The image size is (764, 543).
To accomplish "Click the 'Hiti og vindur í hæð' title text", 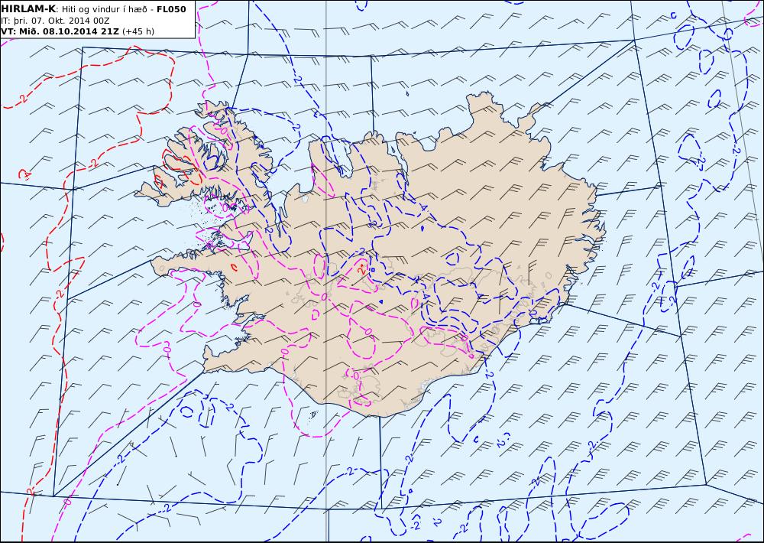I will click(x=105, y=9).
